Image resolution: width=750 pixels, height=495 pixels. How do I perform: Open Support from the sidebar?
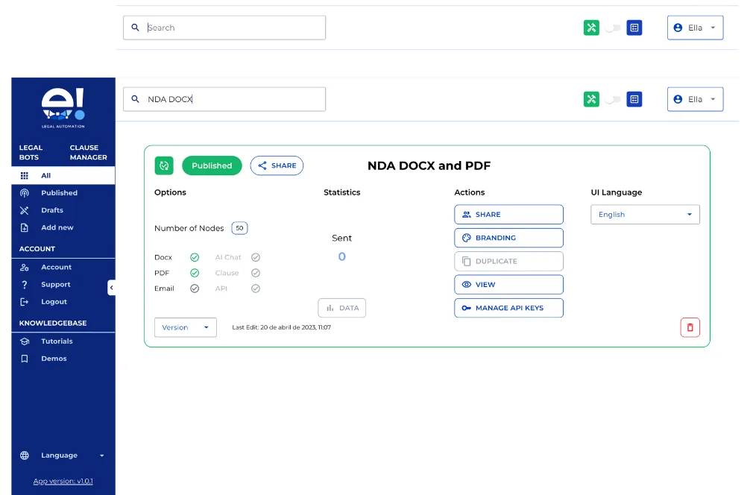click(x=55, y=285)
